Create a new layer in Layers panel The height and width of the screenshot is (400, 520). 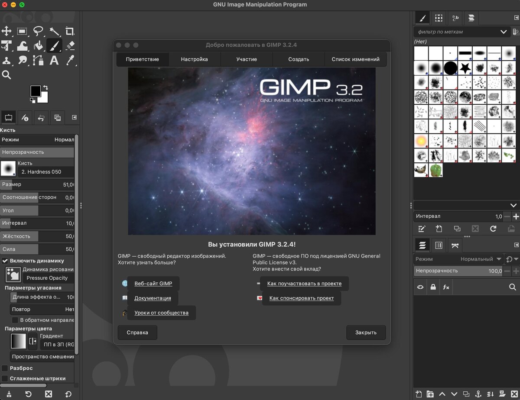click(419, 394)
